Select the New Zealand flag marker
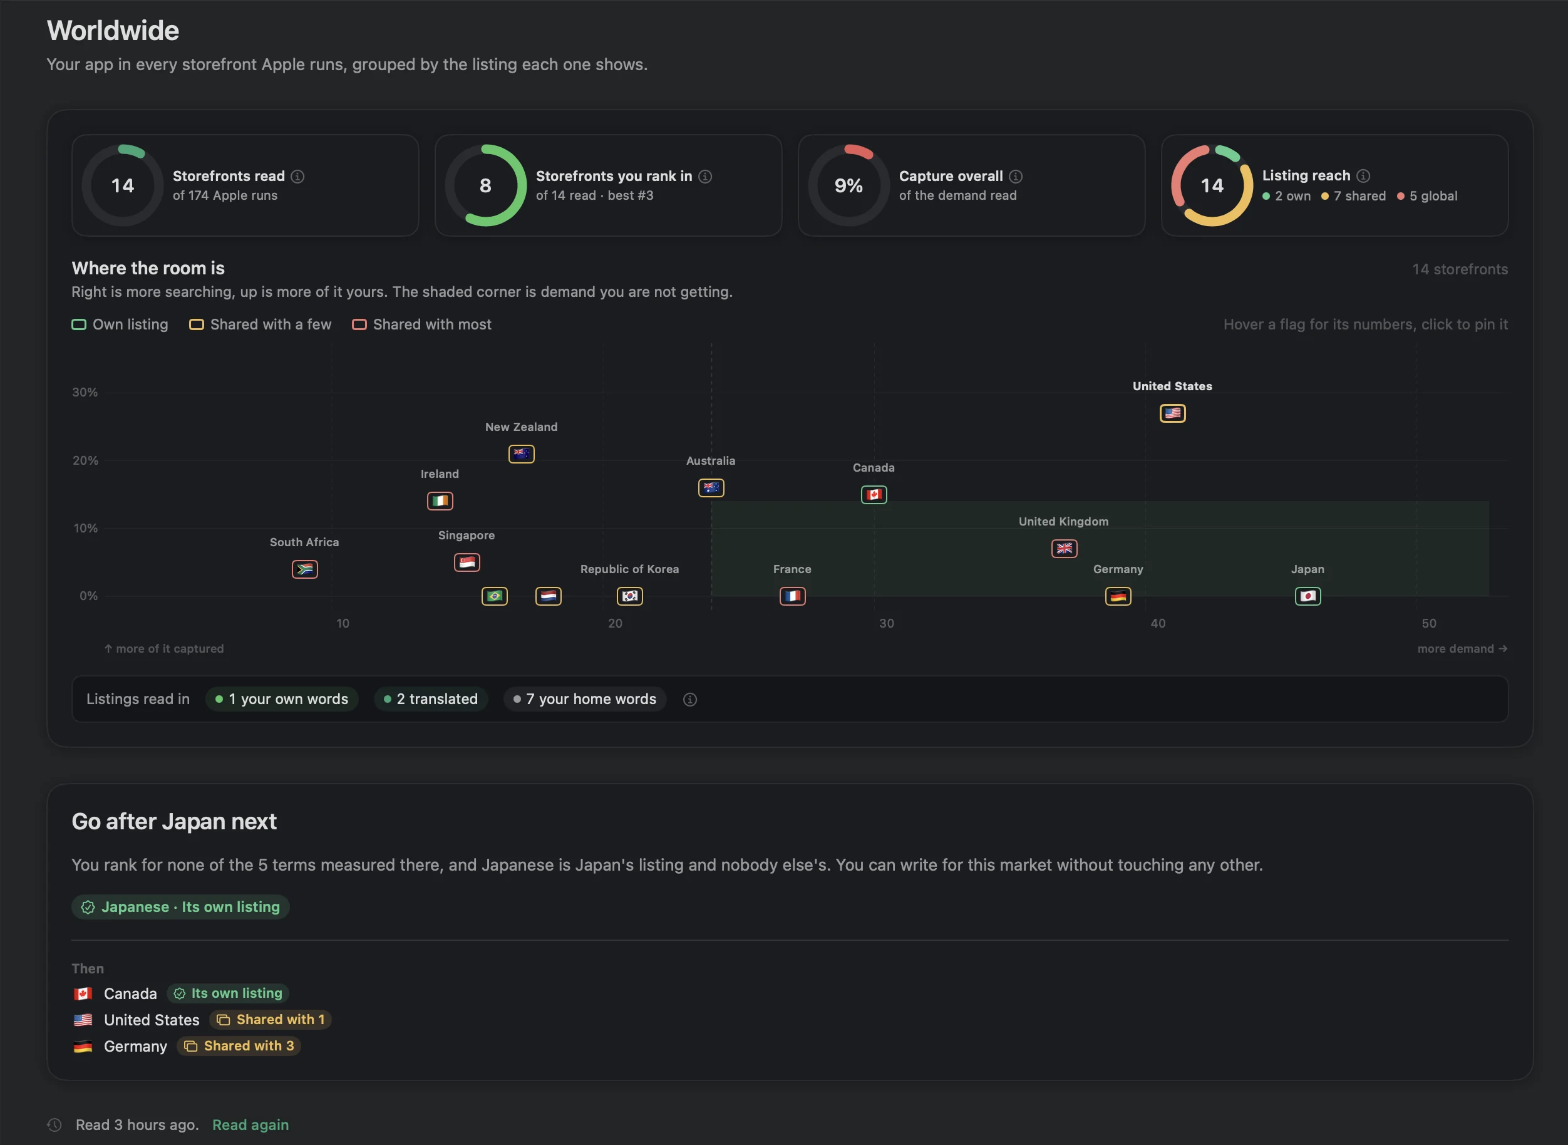The height and width of the screenshot is (1145, 1568). click(521, 454)
